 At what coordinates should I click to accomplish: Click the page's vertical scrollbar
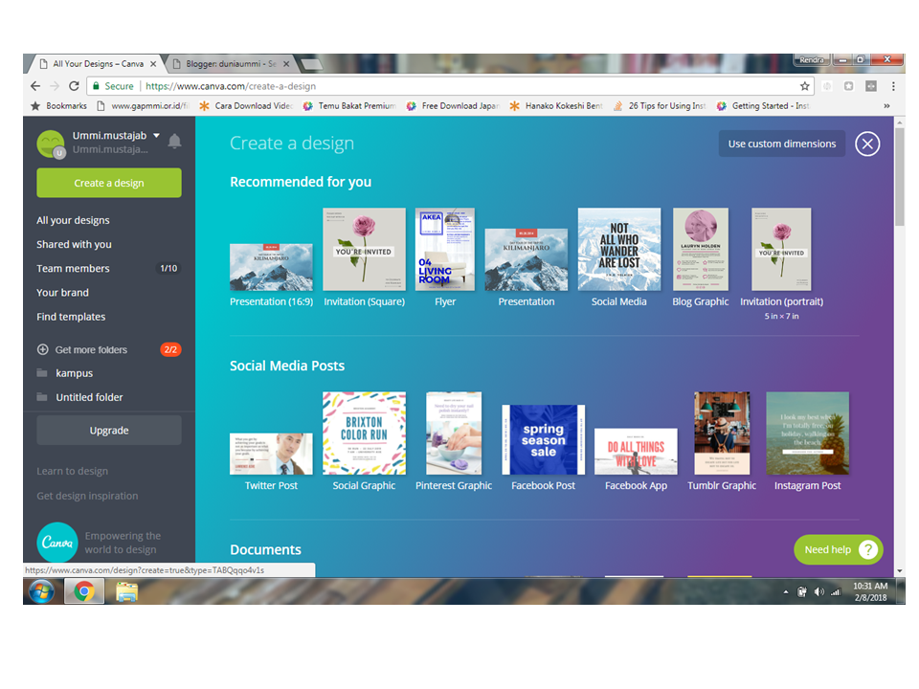[900, 345]
